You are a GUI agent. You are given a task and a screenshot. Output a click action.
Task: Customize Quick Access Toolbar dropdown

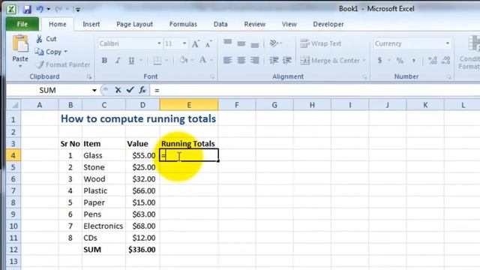coord(78,10)
